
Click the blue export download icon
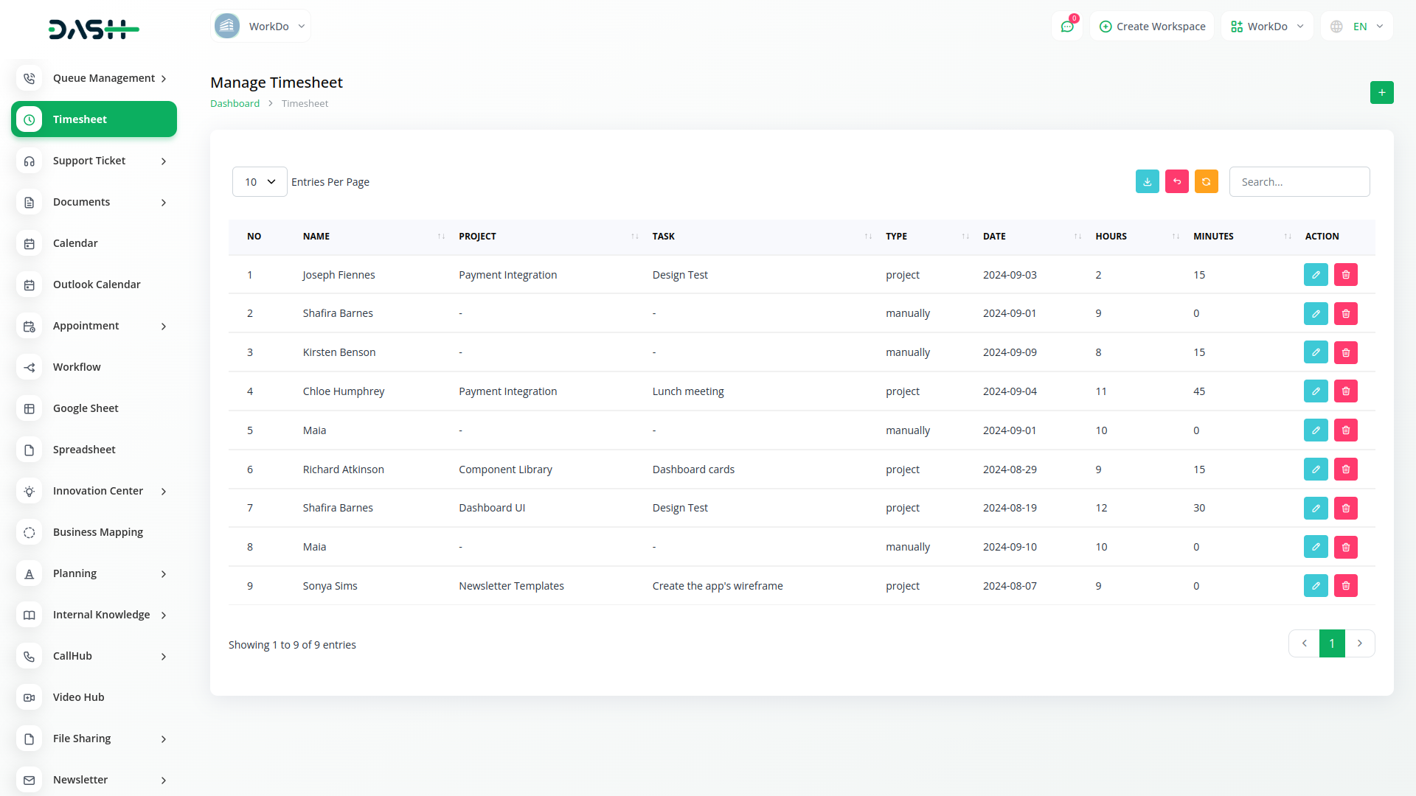(x=1147, y=181)
